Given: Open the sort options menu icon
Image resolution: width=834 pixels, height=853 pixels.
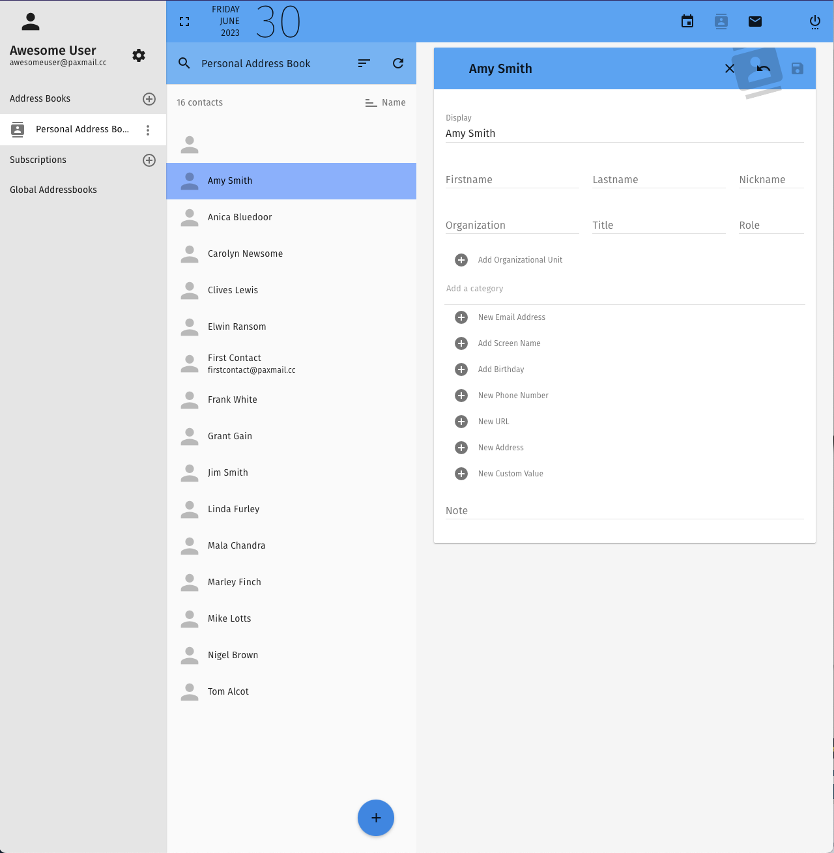Looking at the screenshot, I should point(364,63).
